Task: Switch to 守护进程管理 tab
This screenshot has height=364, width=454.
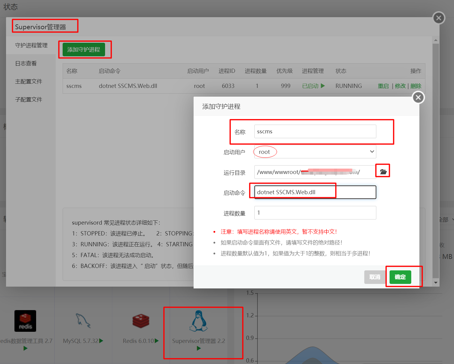Action: click(x=31, y=45)
